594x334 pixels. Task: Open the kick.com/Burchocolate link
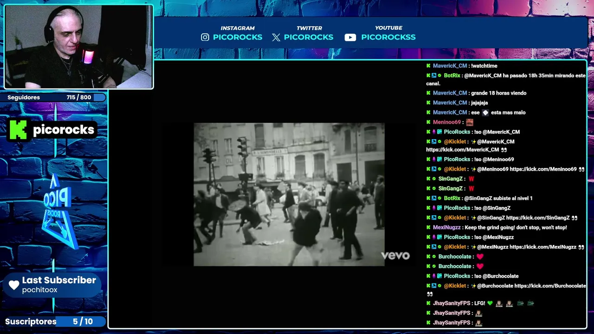pyautogui.click(x=550, y=286)
